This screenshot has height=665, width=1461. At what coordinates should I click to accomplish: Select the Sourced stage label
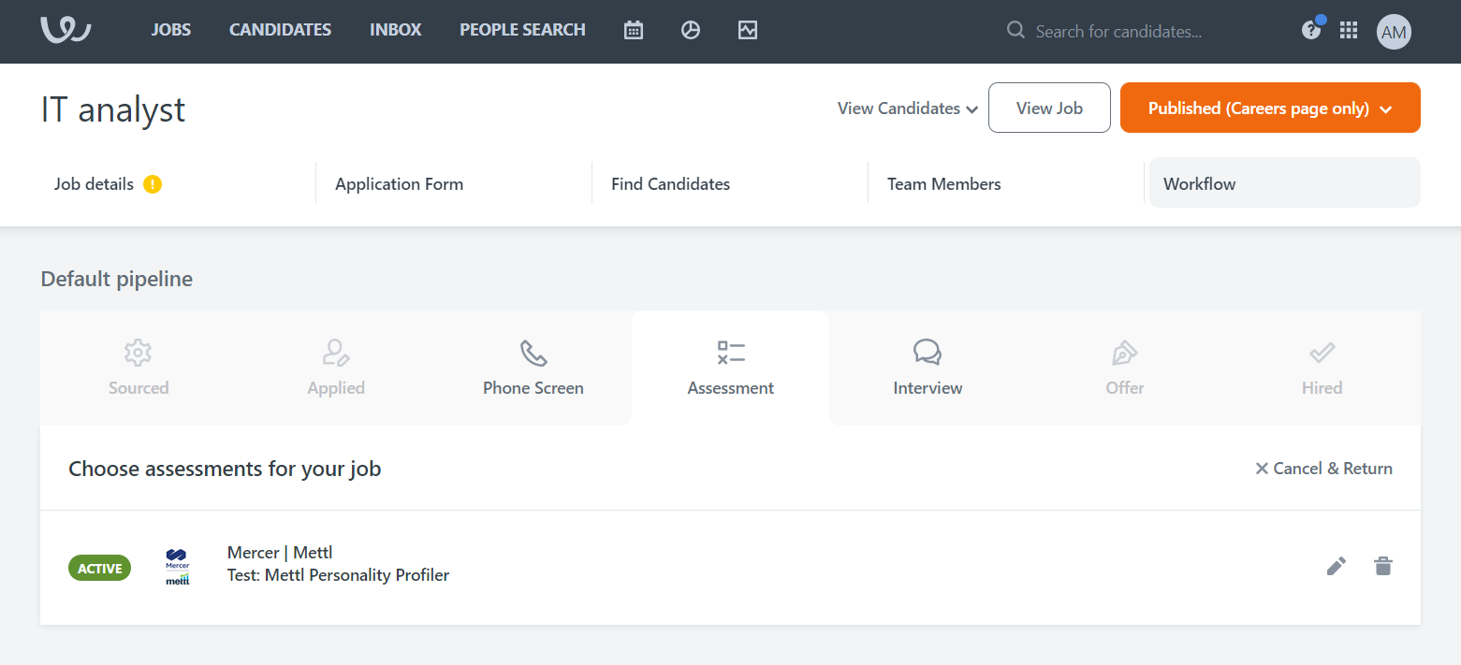tap(139, 388)
